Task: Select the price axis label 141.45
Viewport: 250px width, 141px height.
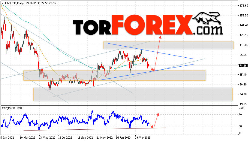Action: click(x=244, y=25)
